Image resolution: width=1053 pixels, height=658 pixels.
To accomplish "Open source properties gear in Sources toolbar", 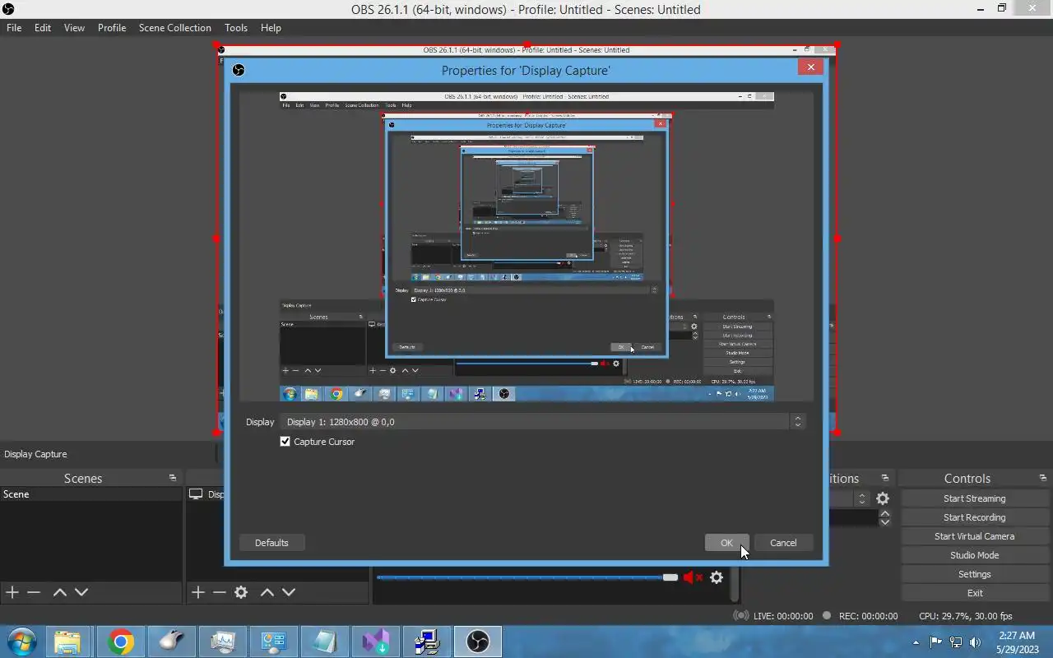I will pyautogui.click(x=241, y=592).
